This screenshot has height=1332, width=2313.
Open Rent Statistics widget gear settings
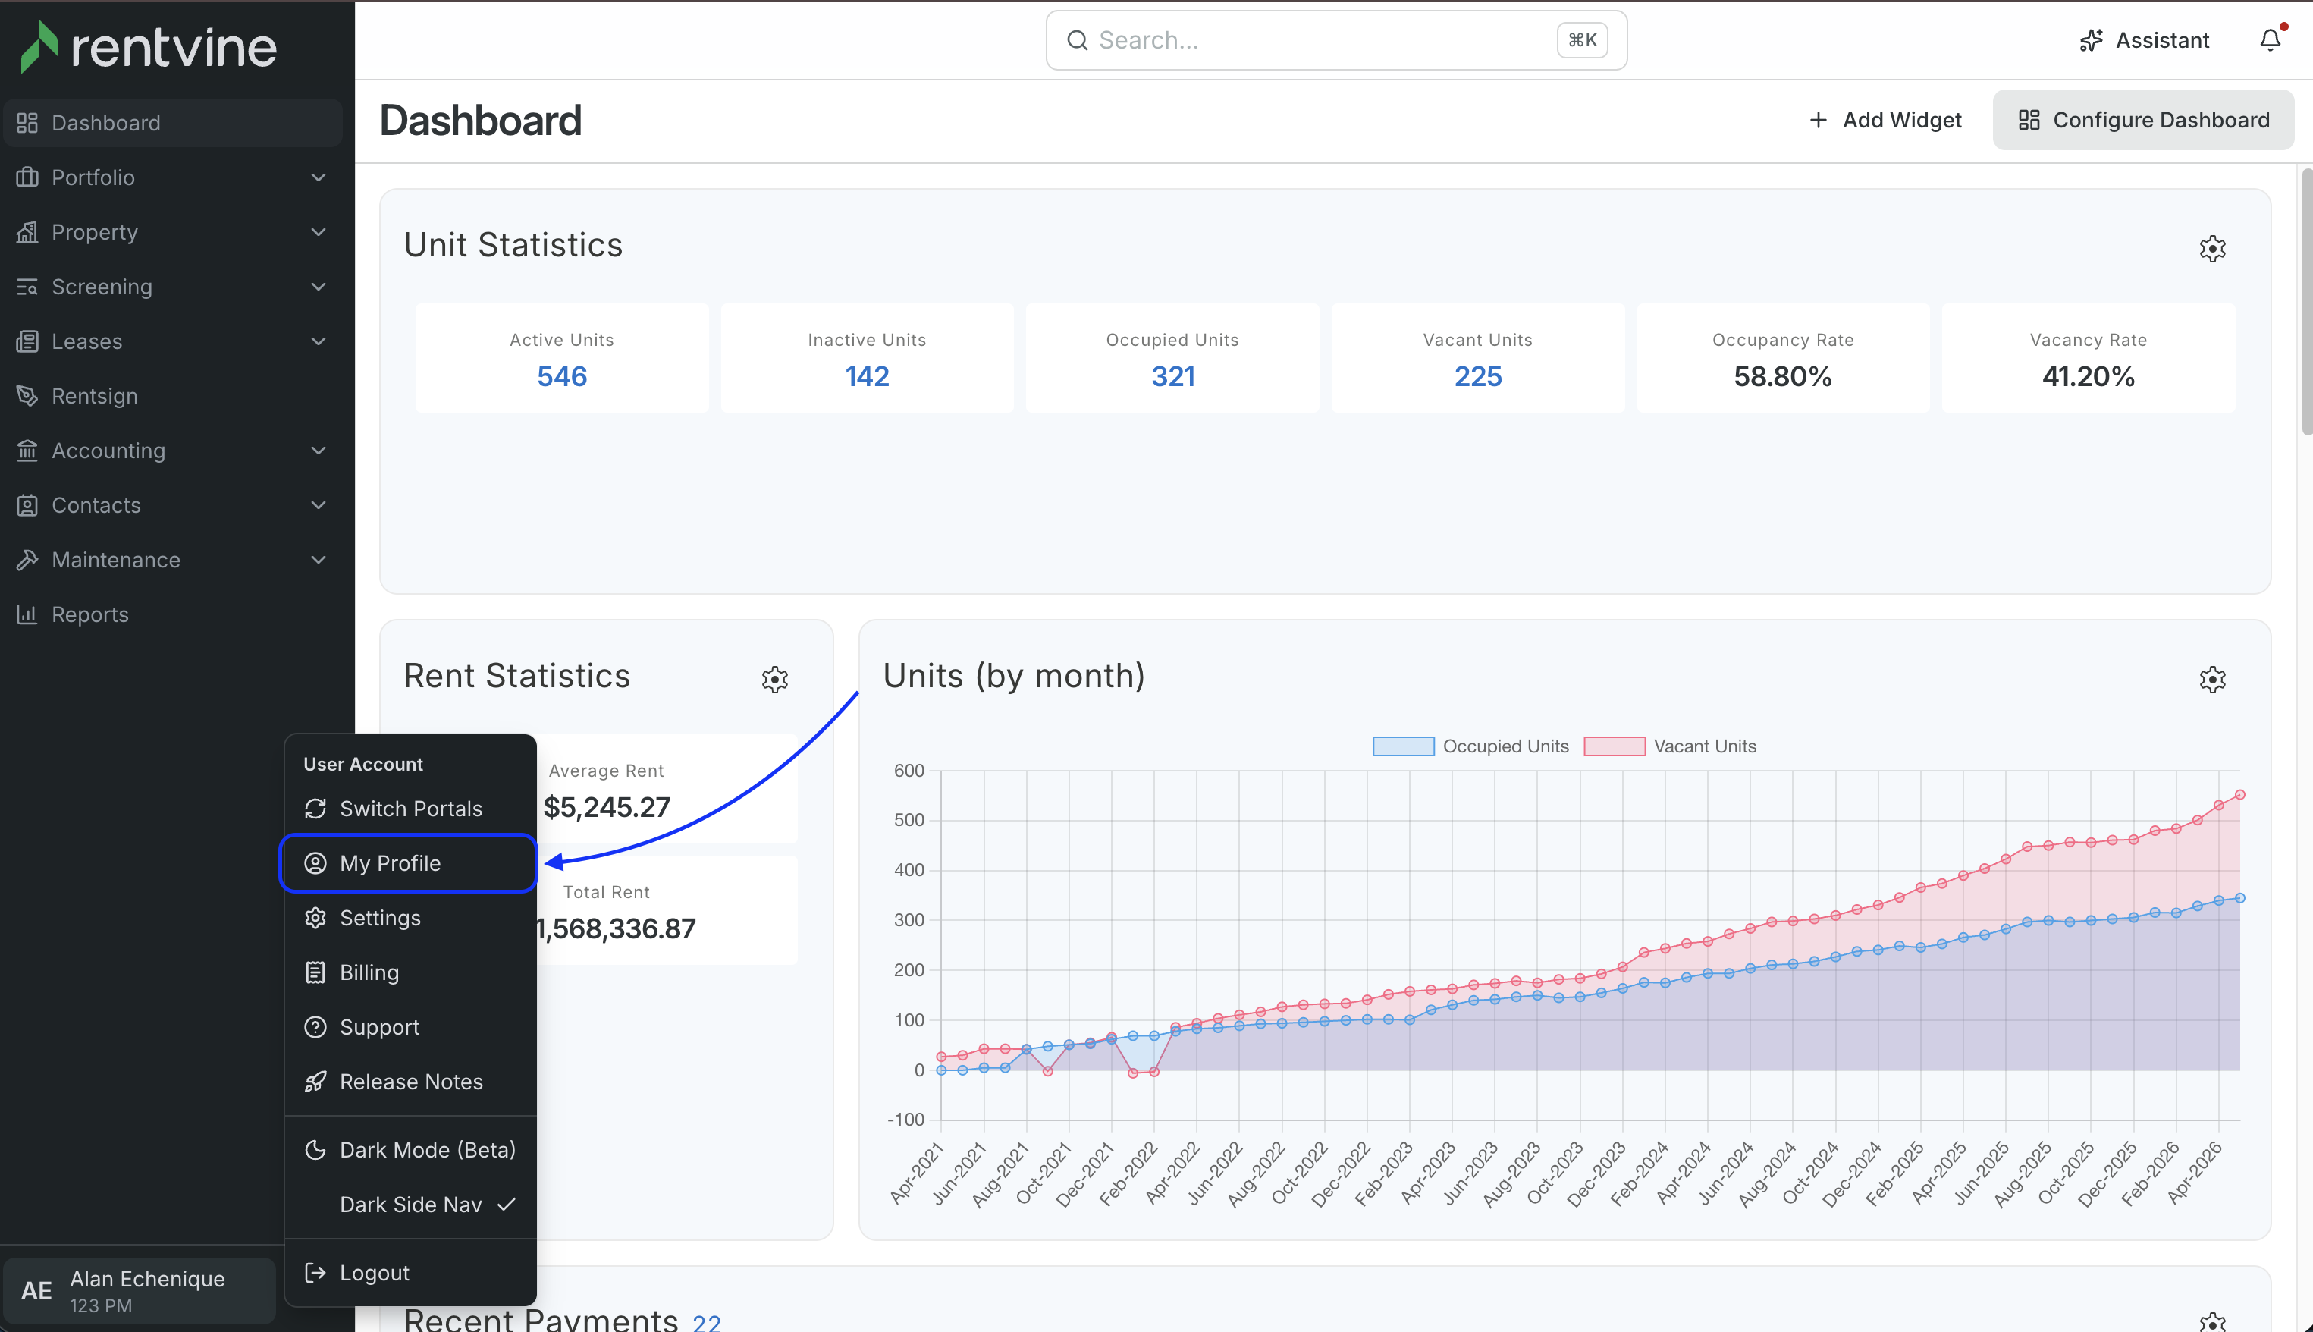774,679
